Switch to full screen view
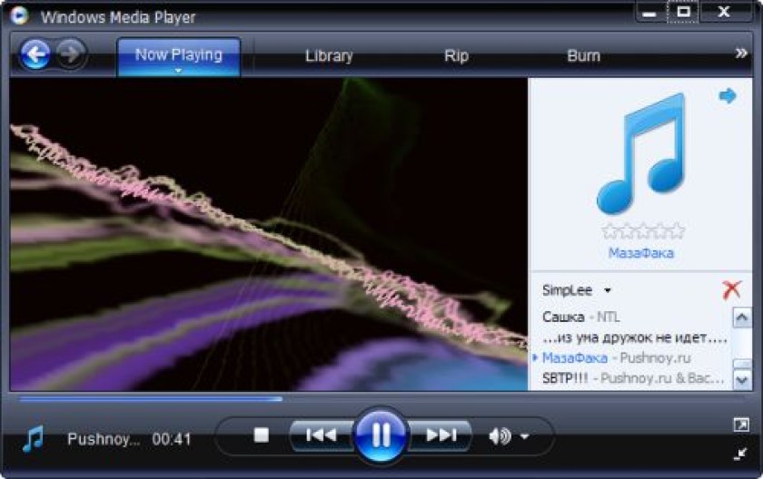The image size is (763, 479). [x=741, y=425]
